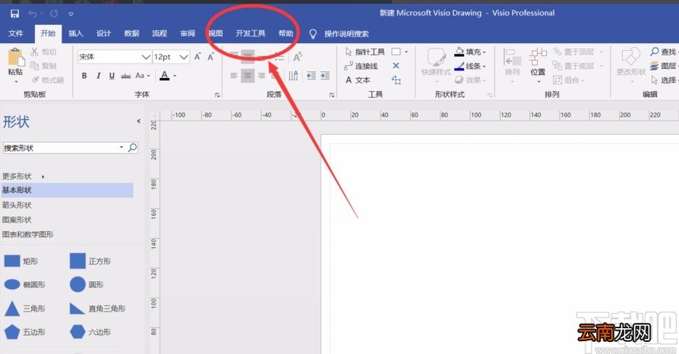Image resolution: width=679 pixels, height=354 pixels.
Task: Click the text block rotate tool
Action: click(396, 80)
